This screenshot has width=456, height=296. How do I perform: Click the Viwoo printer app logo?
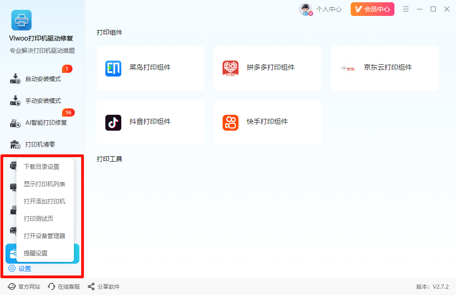[x=21, y=20]
